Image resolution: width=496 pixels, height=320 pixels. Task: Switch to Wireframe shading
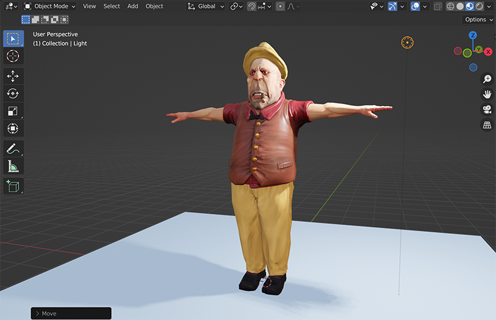pos(451,6)
